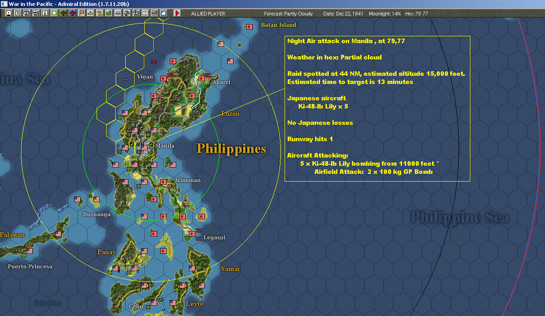Click the crosshair aircraft toolbar icon

(x=136, y=13)
